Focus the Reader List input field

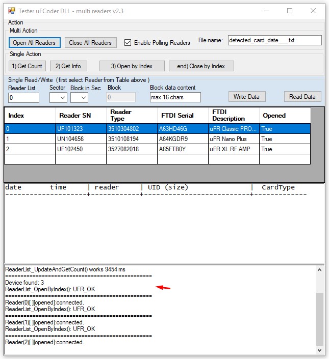click(23, 98)
